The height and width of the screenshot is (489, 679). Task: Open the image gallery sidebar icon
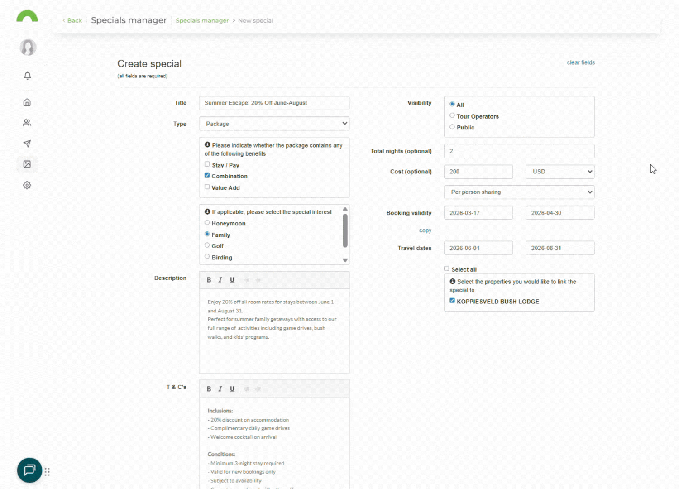coord(27,164)
